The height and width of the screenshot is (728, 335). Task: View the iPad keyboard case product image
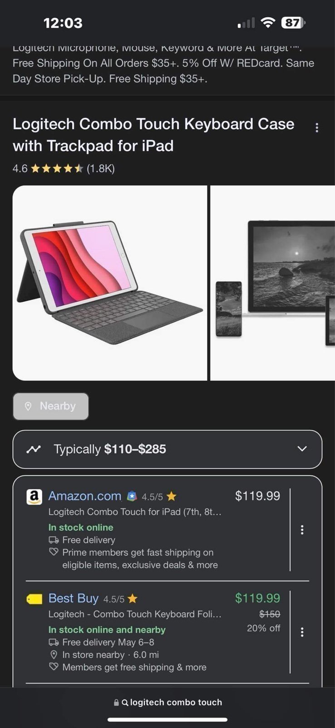110,283
